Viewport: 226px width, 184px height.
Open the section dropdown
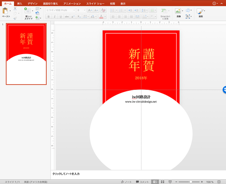38,18
